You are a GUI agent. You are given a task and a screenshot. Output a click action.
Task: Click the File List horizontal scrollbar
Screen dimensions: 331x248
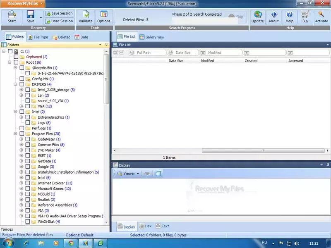click(x=263, y=150)
